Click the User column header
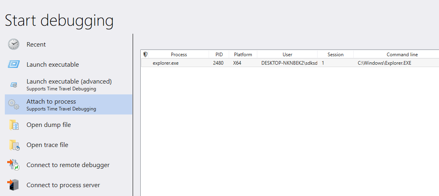439x196 pixels. click(x=287, y=55)
